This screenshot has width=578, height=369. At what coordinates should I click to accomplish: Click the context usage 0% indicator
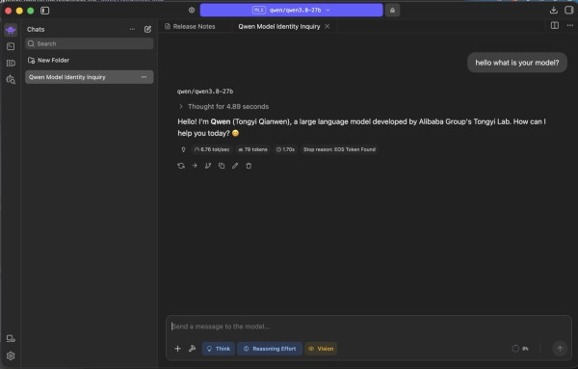click(x=520, y=349)
